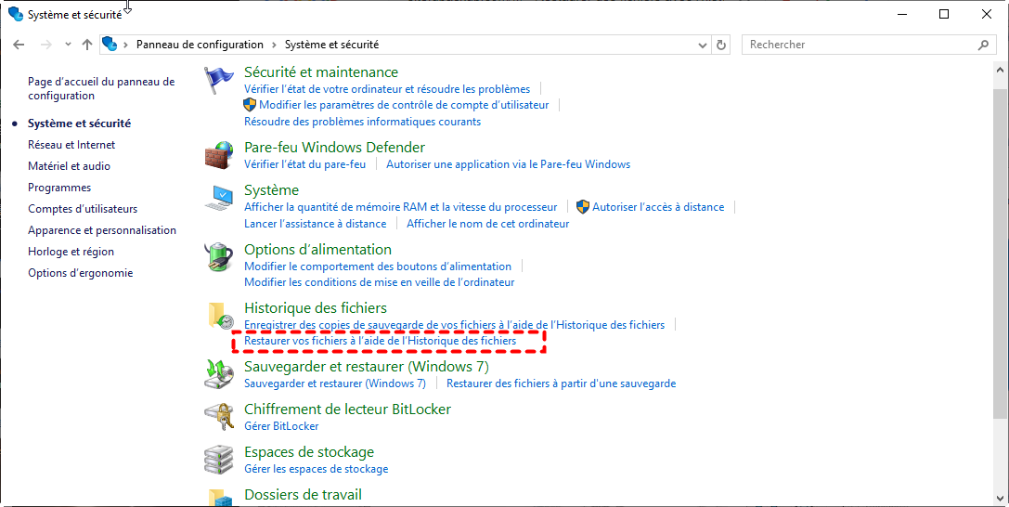The height and width of the screenshot is (507, 1009).
Task: Expand the chevron before Panneau de configuration
Action: coord(126,45)
